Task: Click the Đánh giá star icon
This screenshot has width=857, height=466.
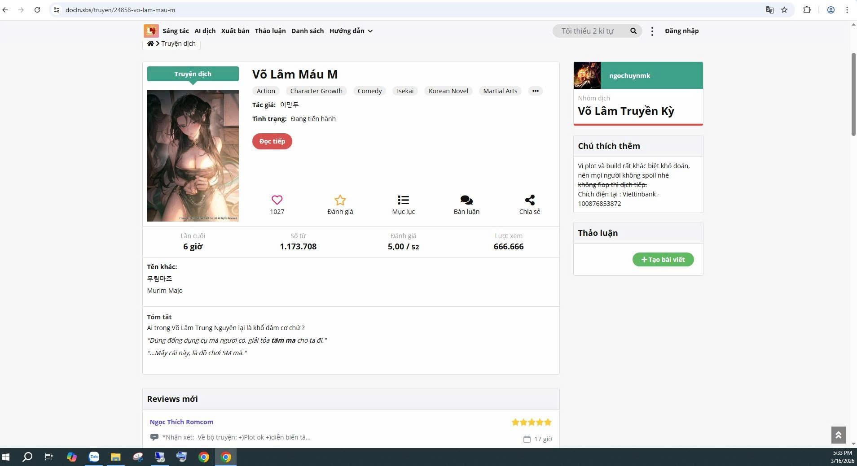Action: (x=340, y=200)
